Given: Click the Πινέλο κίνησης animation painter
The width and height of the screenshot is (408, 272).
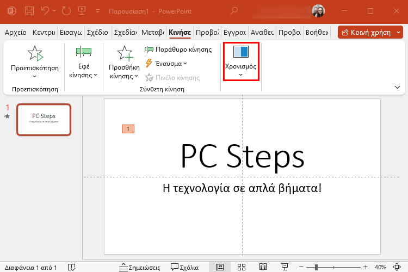Looking at the screenshot, I should coord(172,78).
